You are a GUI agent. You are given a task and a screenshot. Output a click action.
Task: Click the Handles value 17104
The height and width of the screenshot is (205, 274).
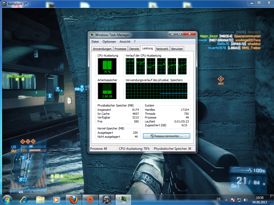(x=185, y=110)
